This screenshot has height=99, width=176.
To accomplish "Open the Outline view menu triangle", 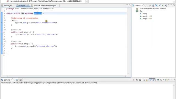I will [x=169, y=5].
